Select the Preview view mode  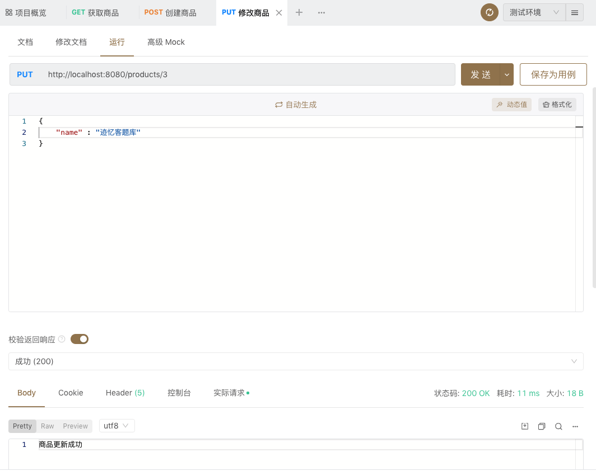(x=75, y=426)
